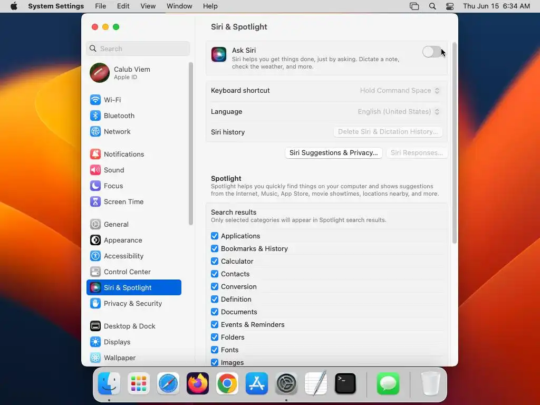The width and height of the screenshot is (540, 405).
Task: Click the sidebar vertical scrollbar
Action: pyautogui.click(x=191, y=143)
